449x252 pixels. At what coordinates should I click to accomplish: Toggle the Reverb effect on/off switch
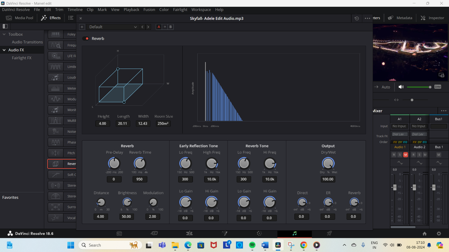click(86, 38)
